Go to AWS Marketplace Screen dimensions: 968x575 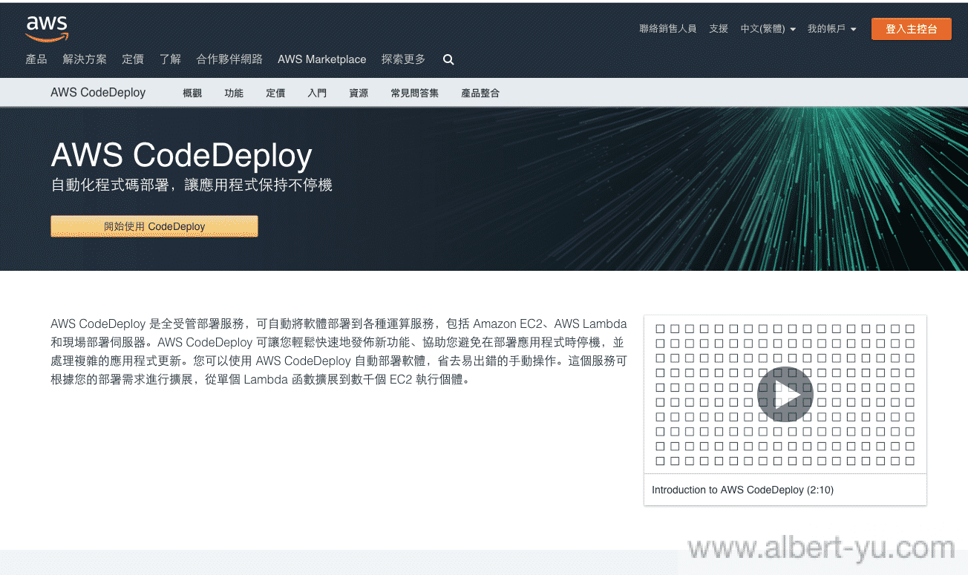click(x=322, y=59)
